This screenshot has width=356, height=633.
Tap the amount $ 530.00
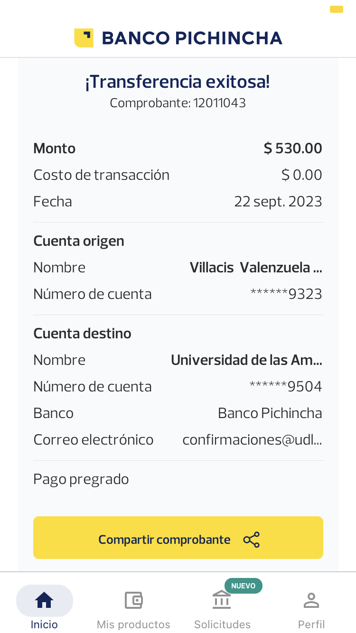point(293,149)
